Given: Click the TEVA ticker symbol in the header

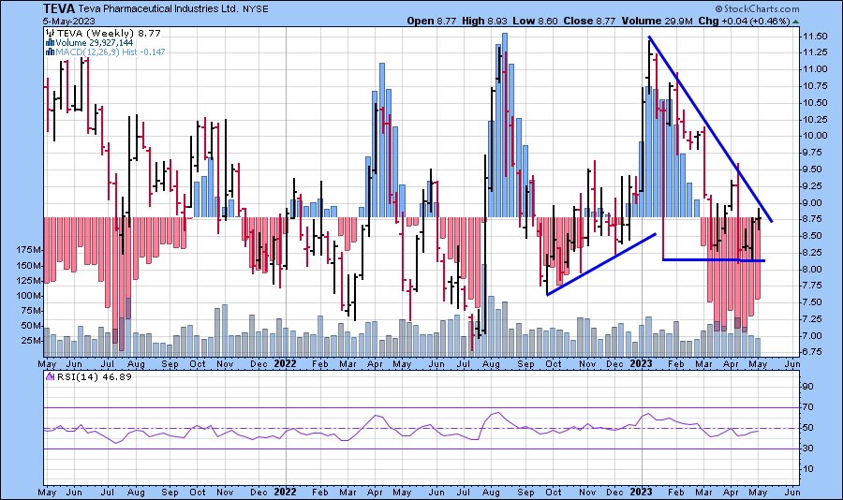Looking at the screenshot, I should point(59,7).
